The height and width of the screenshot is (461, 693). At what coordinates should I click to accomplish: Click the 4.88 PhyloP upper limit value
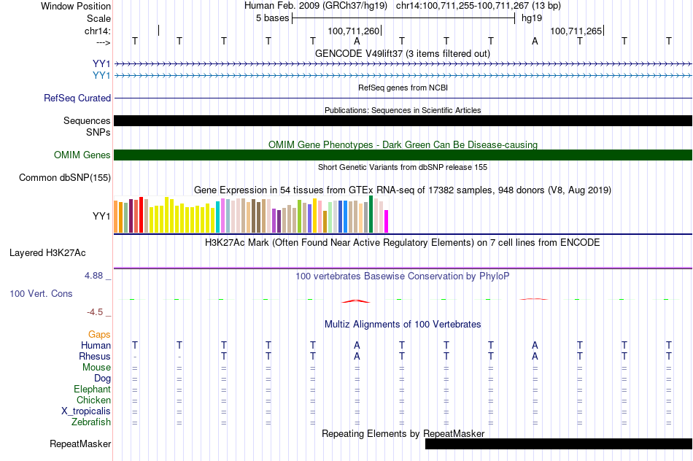click(93, 276)
